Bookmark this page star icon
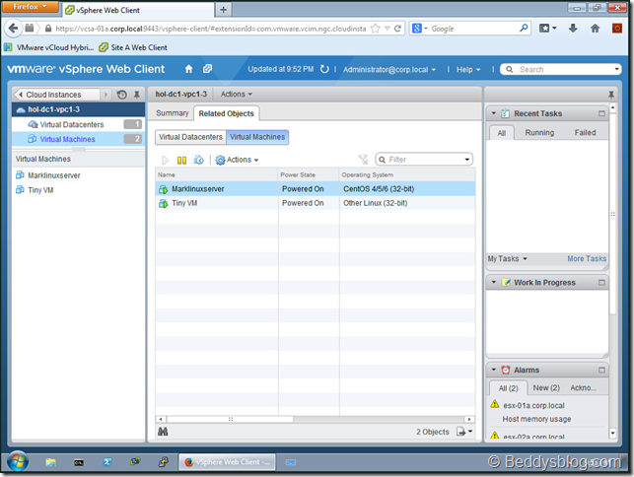 376,29
